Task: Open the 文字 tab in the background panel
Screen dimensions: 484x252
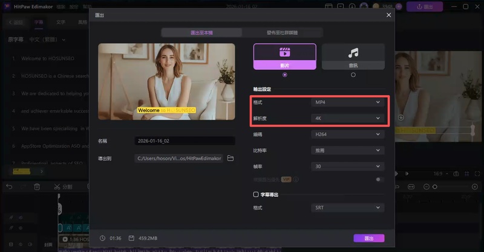Action: 60,22
